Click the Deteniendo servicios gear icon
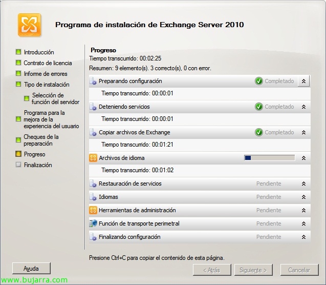326x285 pixels. (x=93, y=107)
